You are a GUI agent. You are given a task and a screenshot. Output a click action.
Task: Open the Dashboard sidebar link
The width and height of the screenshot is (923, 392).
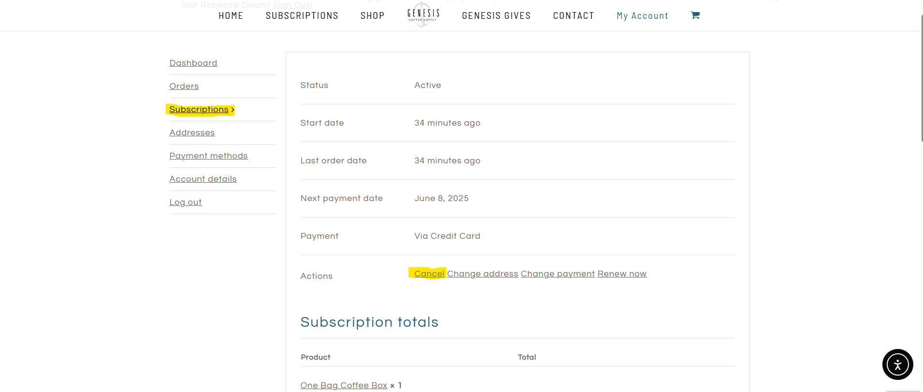coord(193,63)
